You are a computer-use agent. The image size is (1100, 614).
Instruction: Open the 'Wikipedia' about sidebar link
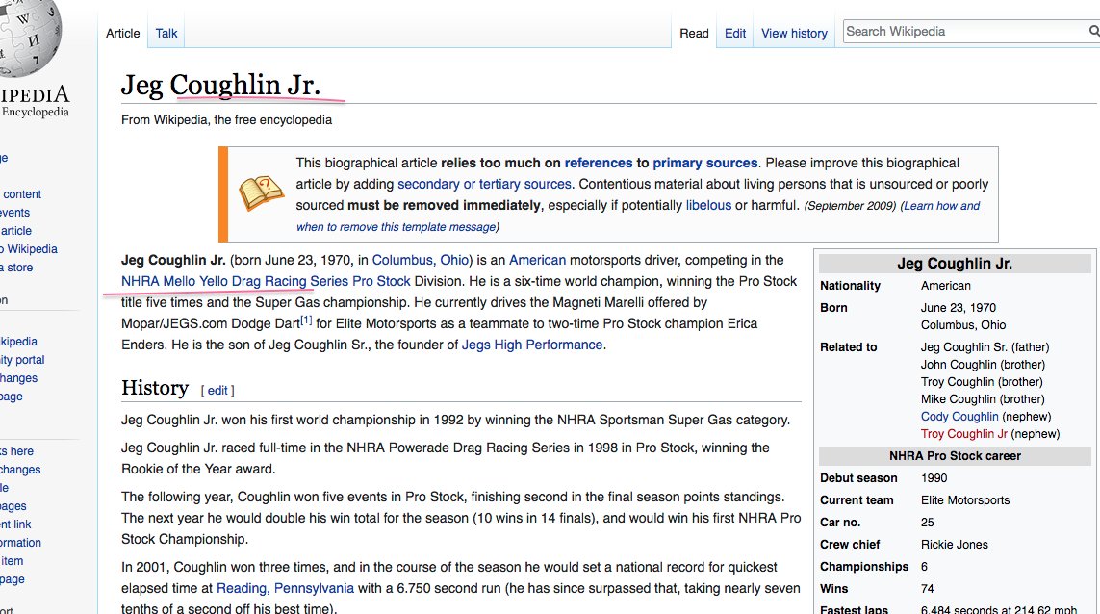coord(29,249)
